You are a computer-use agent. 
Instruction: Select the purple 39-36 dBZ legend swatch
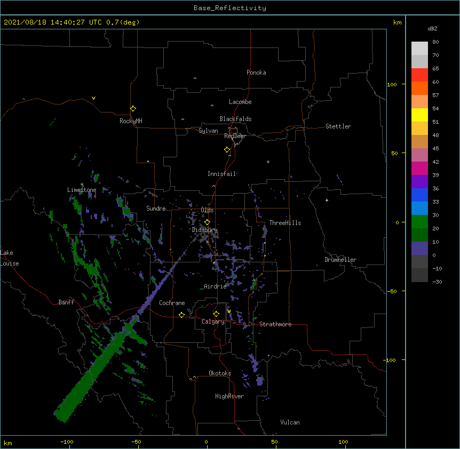point(419,182)
